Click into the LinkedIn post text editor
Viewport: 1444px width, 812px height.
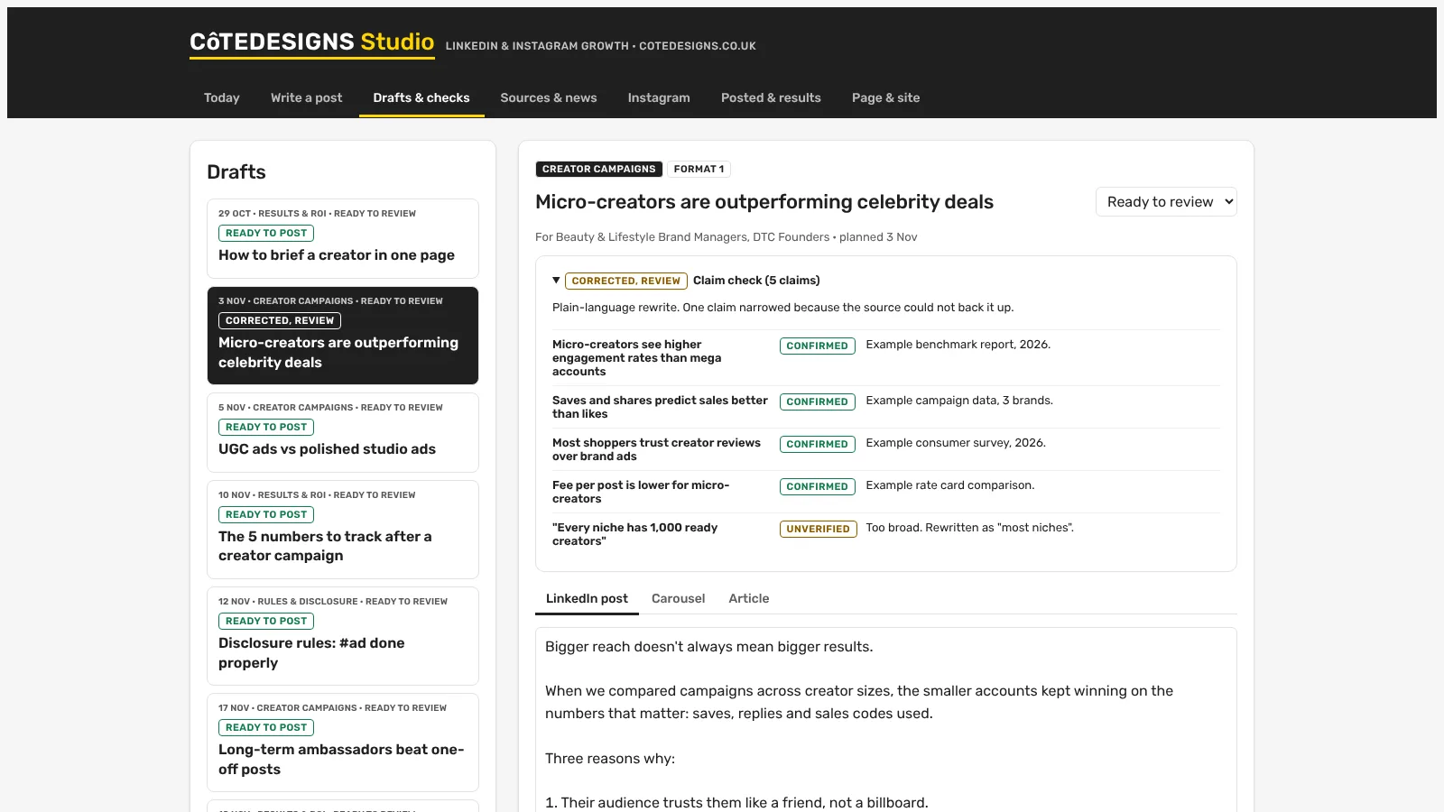tap(886, 719)
